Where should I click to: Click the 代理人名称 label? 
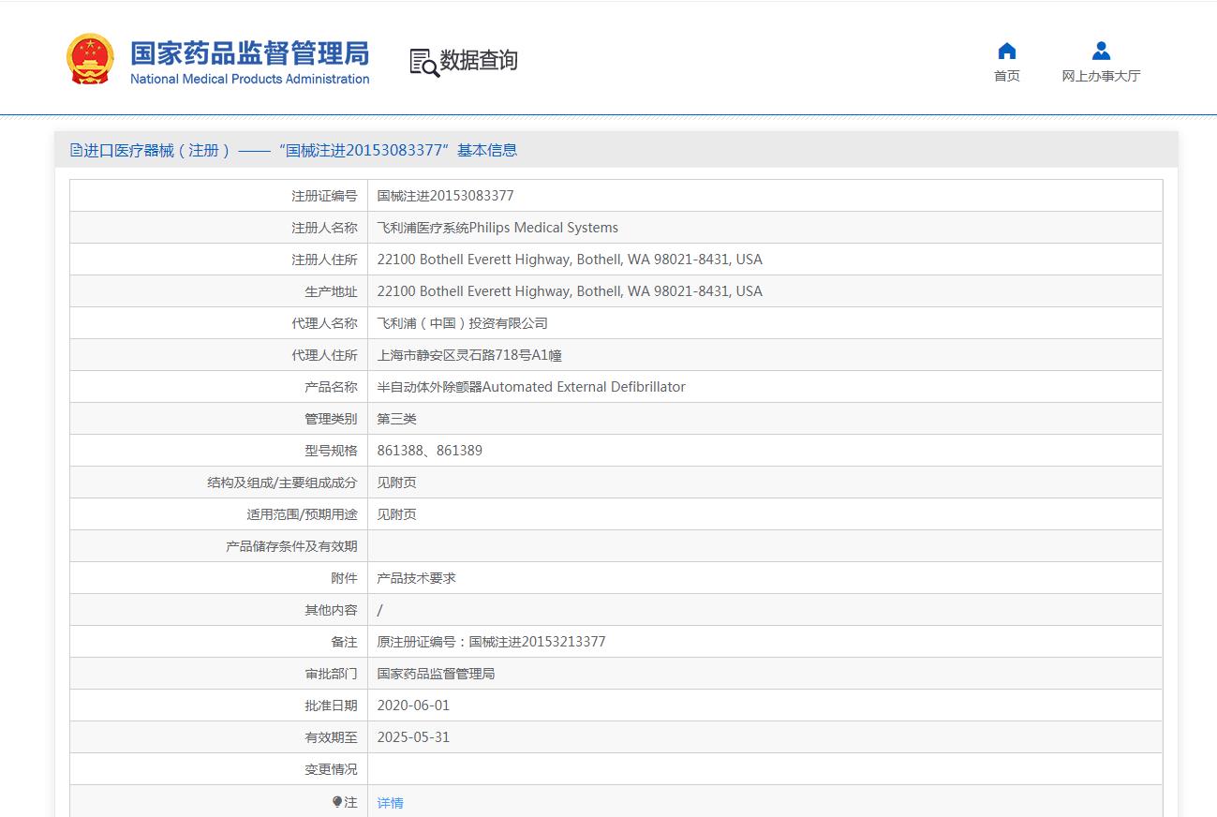pyautogui.click(x=324, y=323)
